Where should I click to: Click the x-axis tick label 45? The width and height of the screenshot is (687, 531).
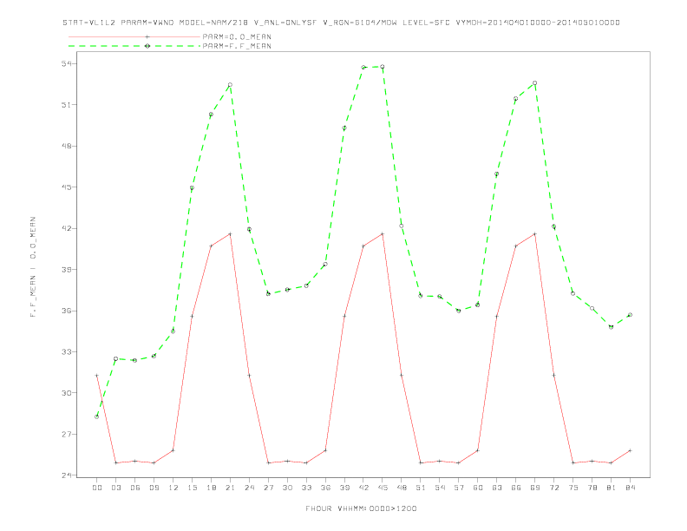point(383,488)
